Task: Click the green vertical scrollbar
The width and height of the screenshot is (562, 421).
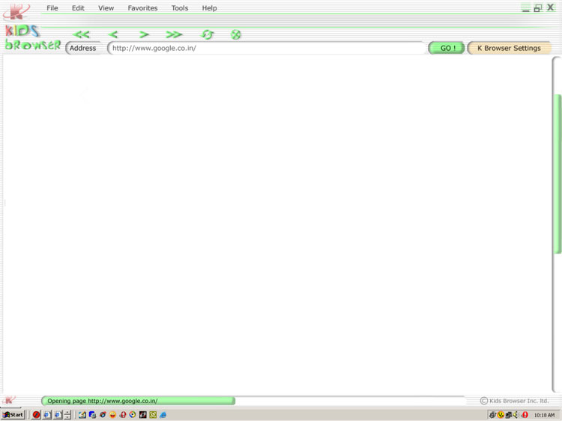Action: tap(558, 173)
